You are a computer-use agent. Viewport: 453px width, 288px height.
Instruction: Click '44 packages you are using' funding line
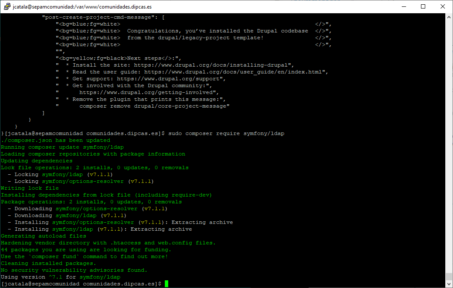[x=86, y=250]
